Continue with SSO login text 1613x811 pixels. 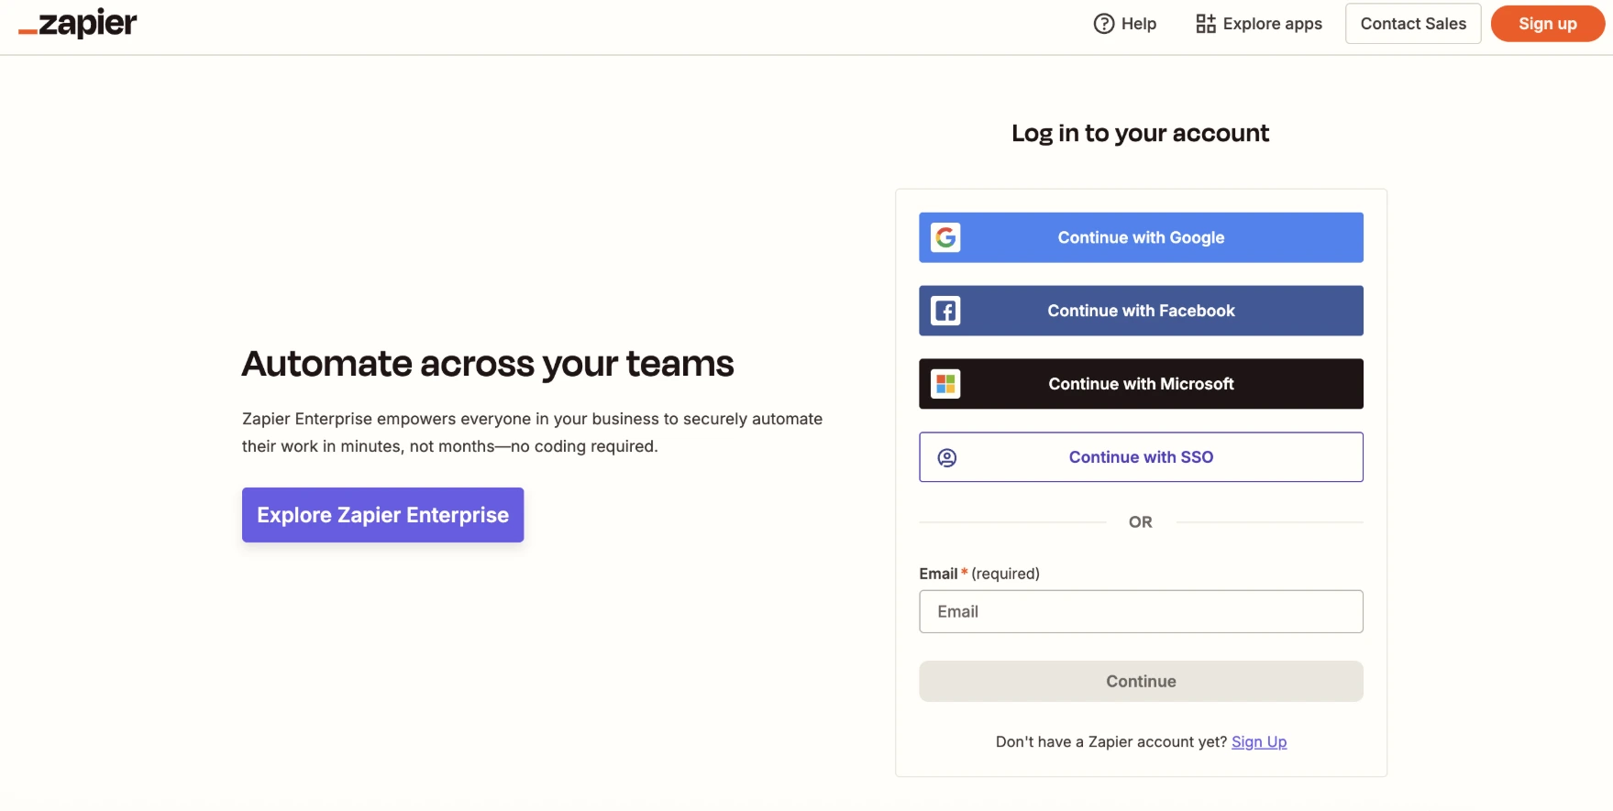1141,457
